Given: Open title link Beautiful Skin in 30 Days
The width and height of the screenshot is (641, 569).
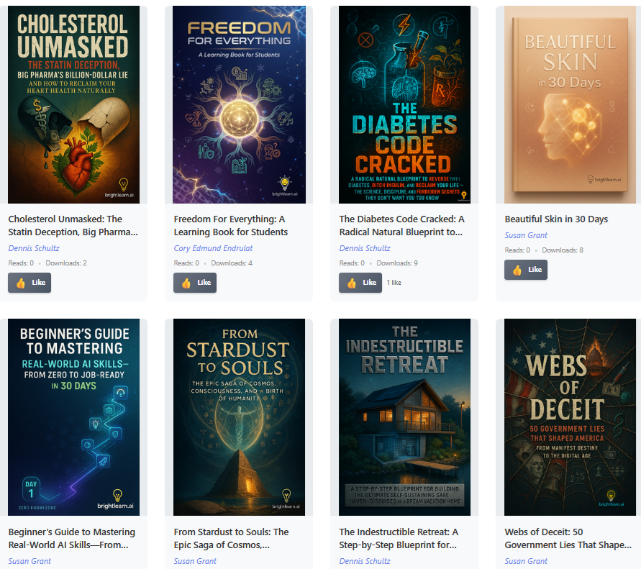Looking at the screenshot, I should click(556, 219).
